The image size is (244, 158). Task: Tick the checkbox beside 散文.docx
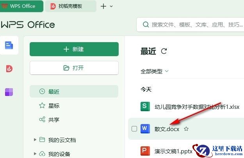pos(134,129)
